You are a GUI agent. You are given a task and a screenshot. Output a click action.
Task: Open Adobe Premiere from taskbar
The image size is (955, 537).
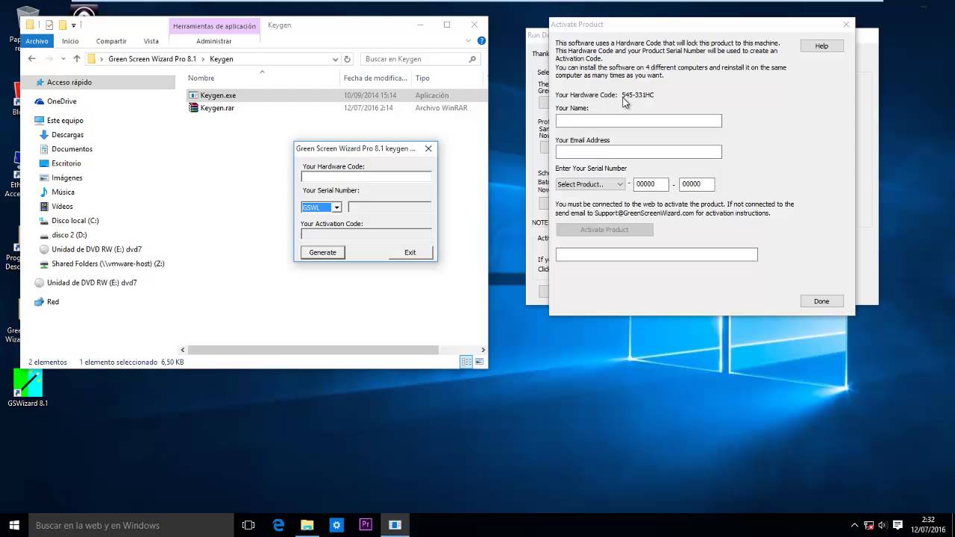pos(366,525)
